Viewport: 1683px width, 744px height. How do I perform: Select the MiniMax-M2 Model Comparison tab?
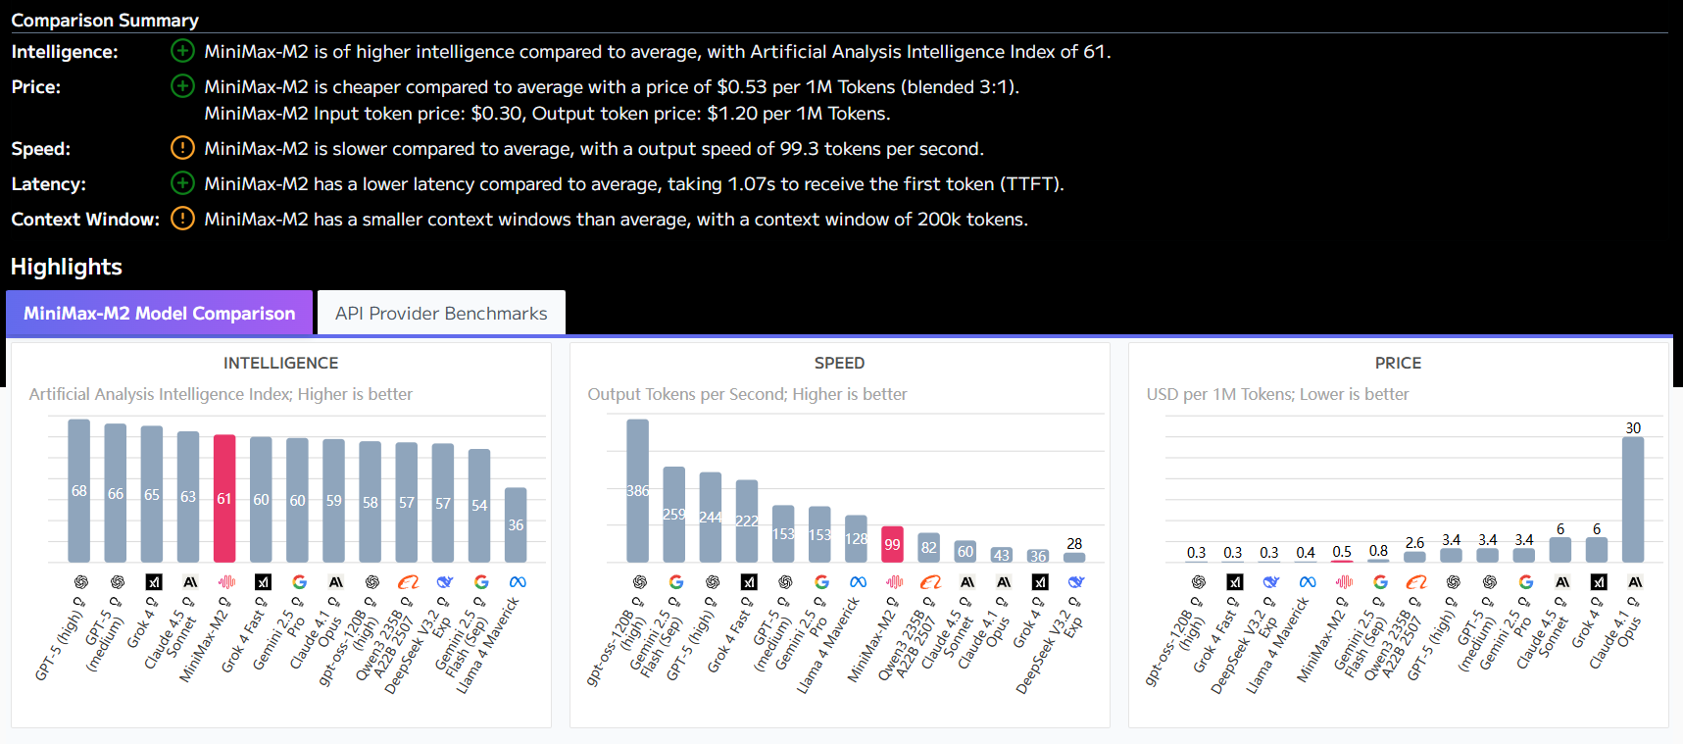pyautogui.click(x=159, y=314)
